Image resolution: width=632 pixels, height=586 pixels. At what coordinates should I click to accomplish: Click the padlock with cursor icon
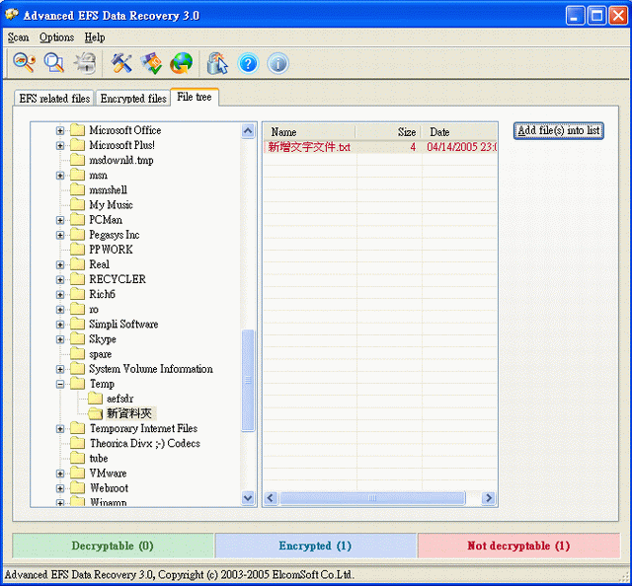click(217, 63)
